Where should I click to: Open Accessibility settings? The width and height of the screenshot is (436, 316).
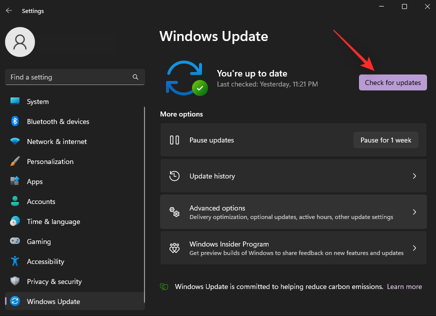click(x=15, y=261)
